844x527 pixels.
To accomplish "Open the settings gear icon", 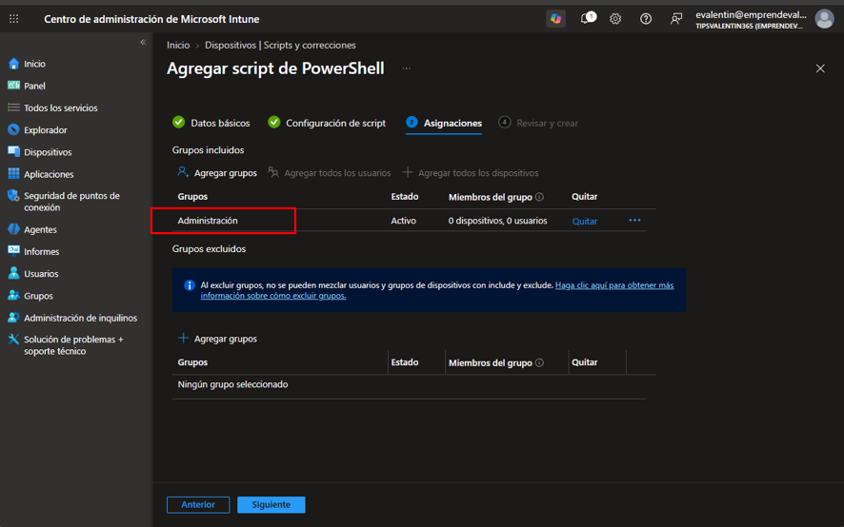I will point(615,19).
